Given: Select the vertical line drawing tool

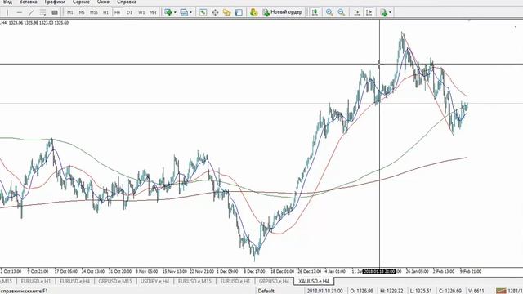Looking at the screenshot, I should (x=7, y=12).
